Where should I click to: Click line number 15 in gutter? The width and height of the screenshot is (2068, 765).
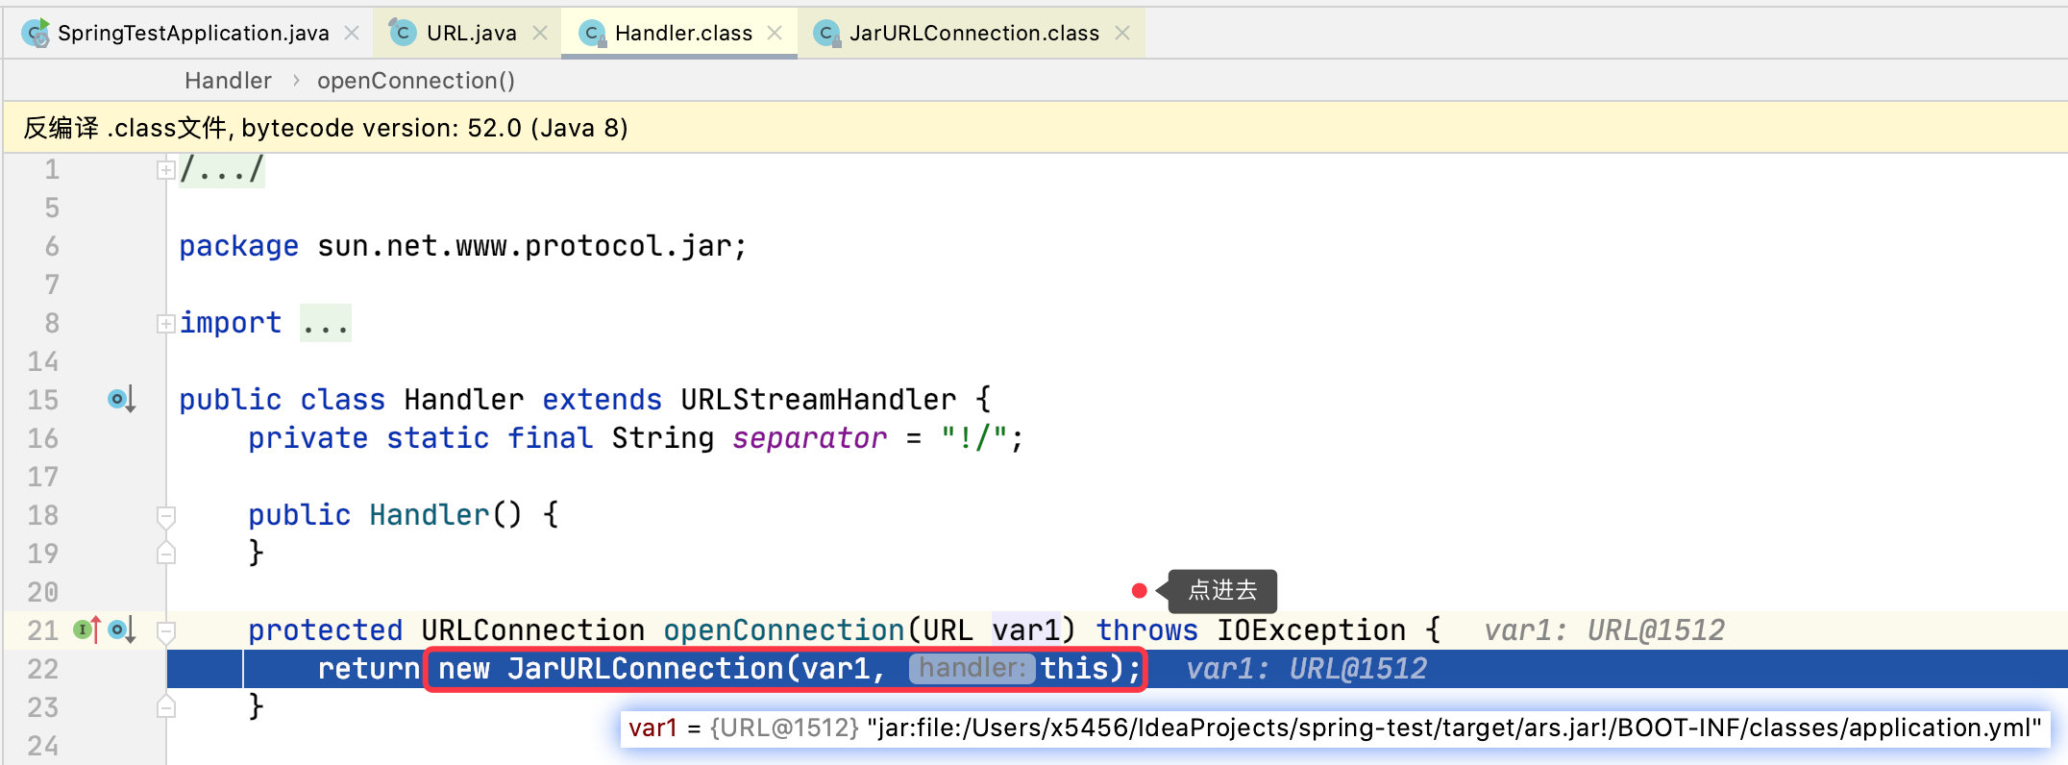tap(42, 400)
